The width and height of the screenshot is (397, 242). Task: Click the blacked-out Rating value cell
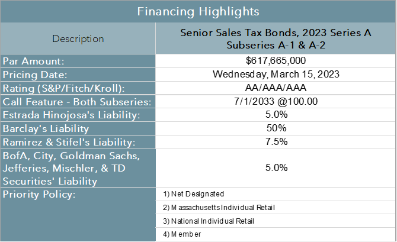coord(276,88)
